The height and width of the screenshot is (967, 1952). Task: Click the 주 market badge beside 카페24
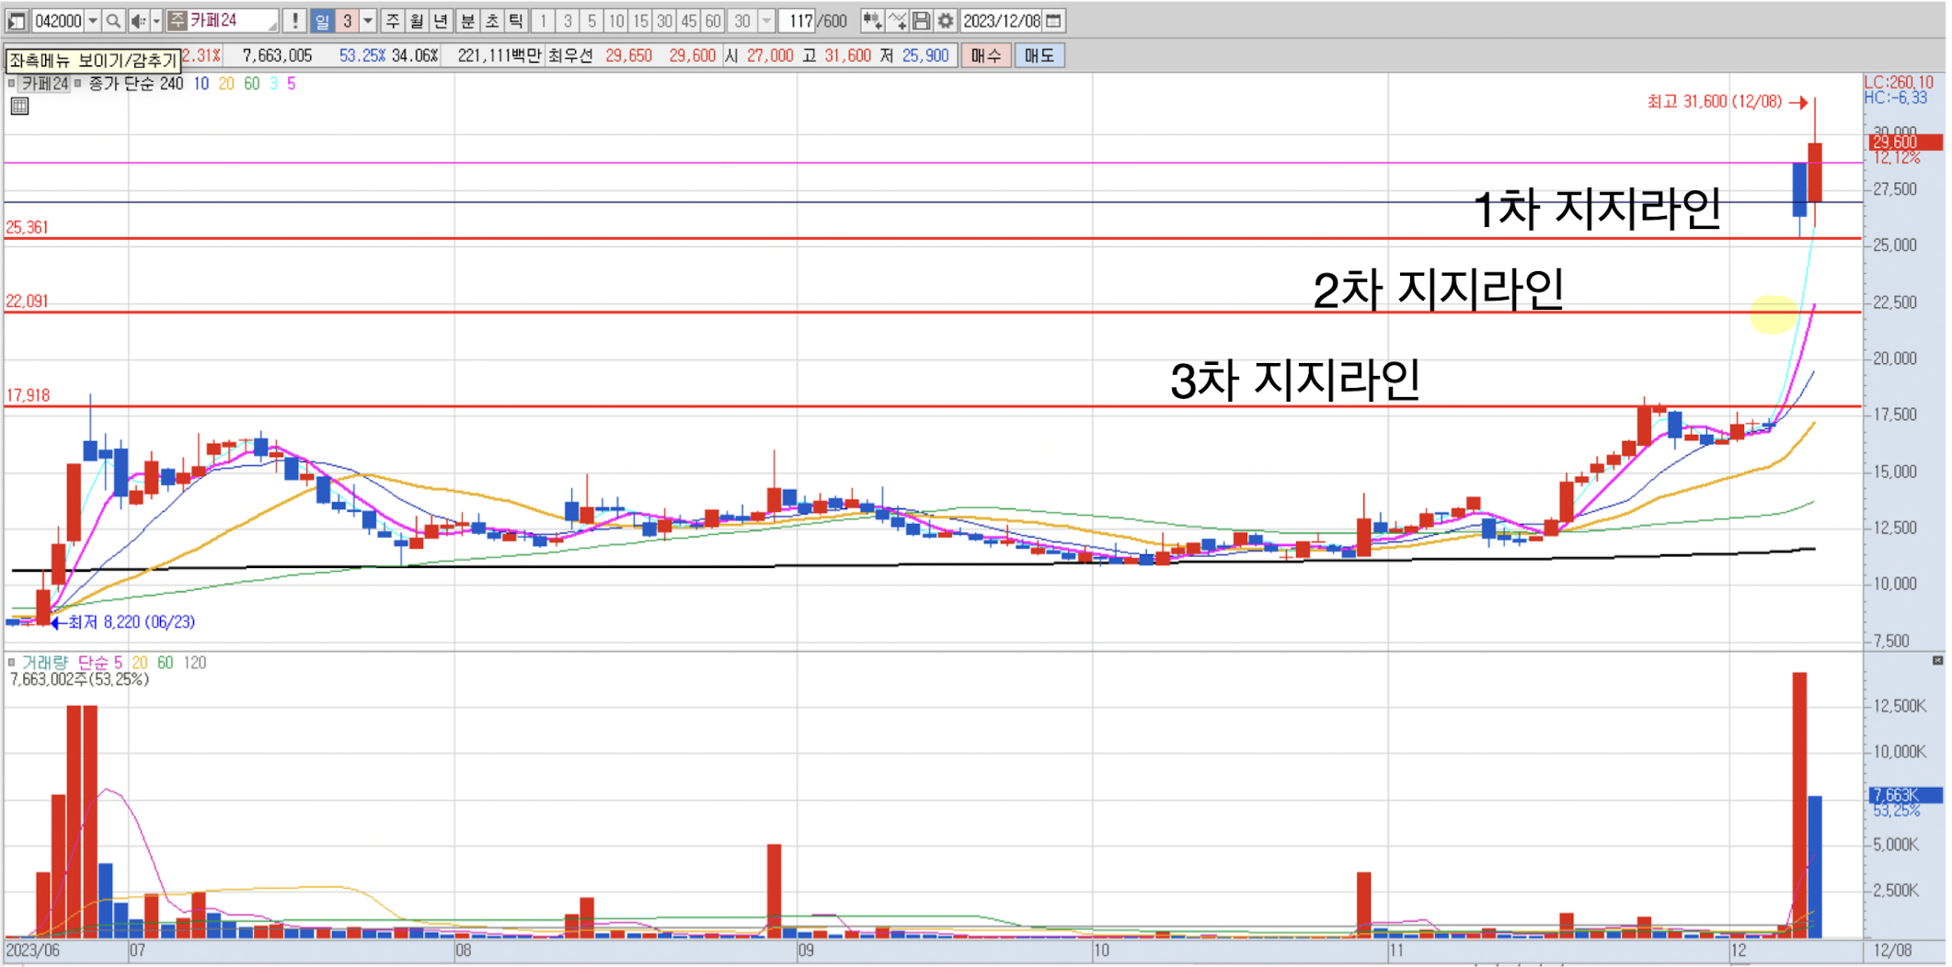[177, 20]
